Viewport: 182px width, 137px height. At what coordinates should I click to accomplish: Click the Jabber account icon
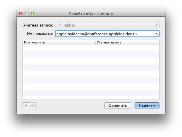(60, 25)
